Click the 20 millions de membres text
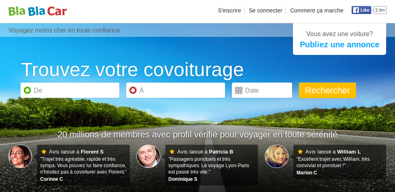Viewport: 395px width, 192px height. [x=198, y=134]
